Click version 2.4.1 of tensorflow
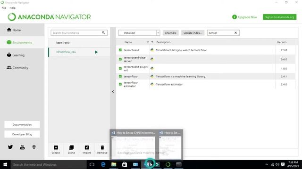This screenshot has height=169, width=302. [x=284, y=76]
